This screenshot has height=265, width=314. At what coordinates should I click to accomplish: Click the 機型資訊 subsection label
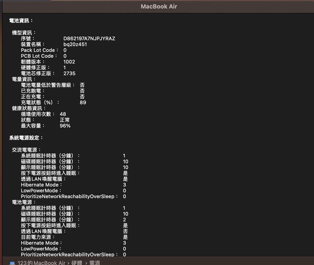[24, 32]
